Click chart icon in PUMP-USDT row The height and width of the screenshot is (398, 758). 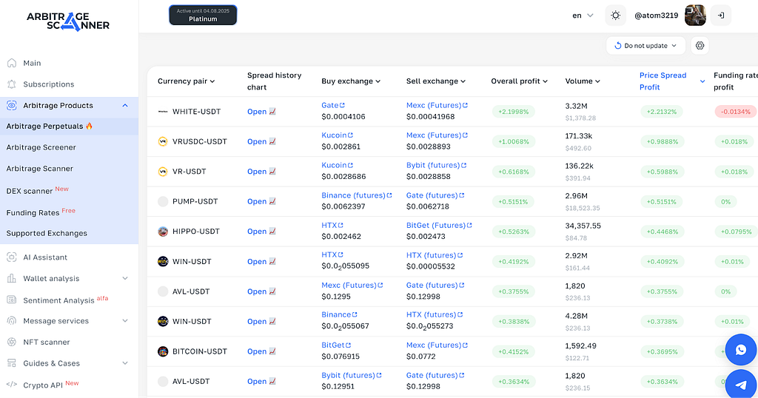(x=272, y=201)
